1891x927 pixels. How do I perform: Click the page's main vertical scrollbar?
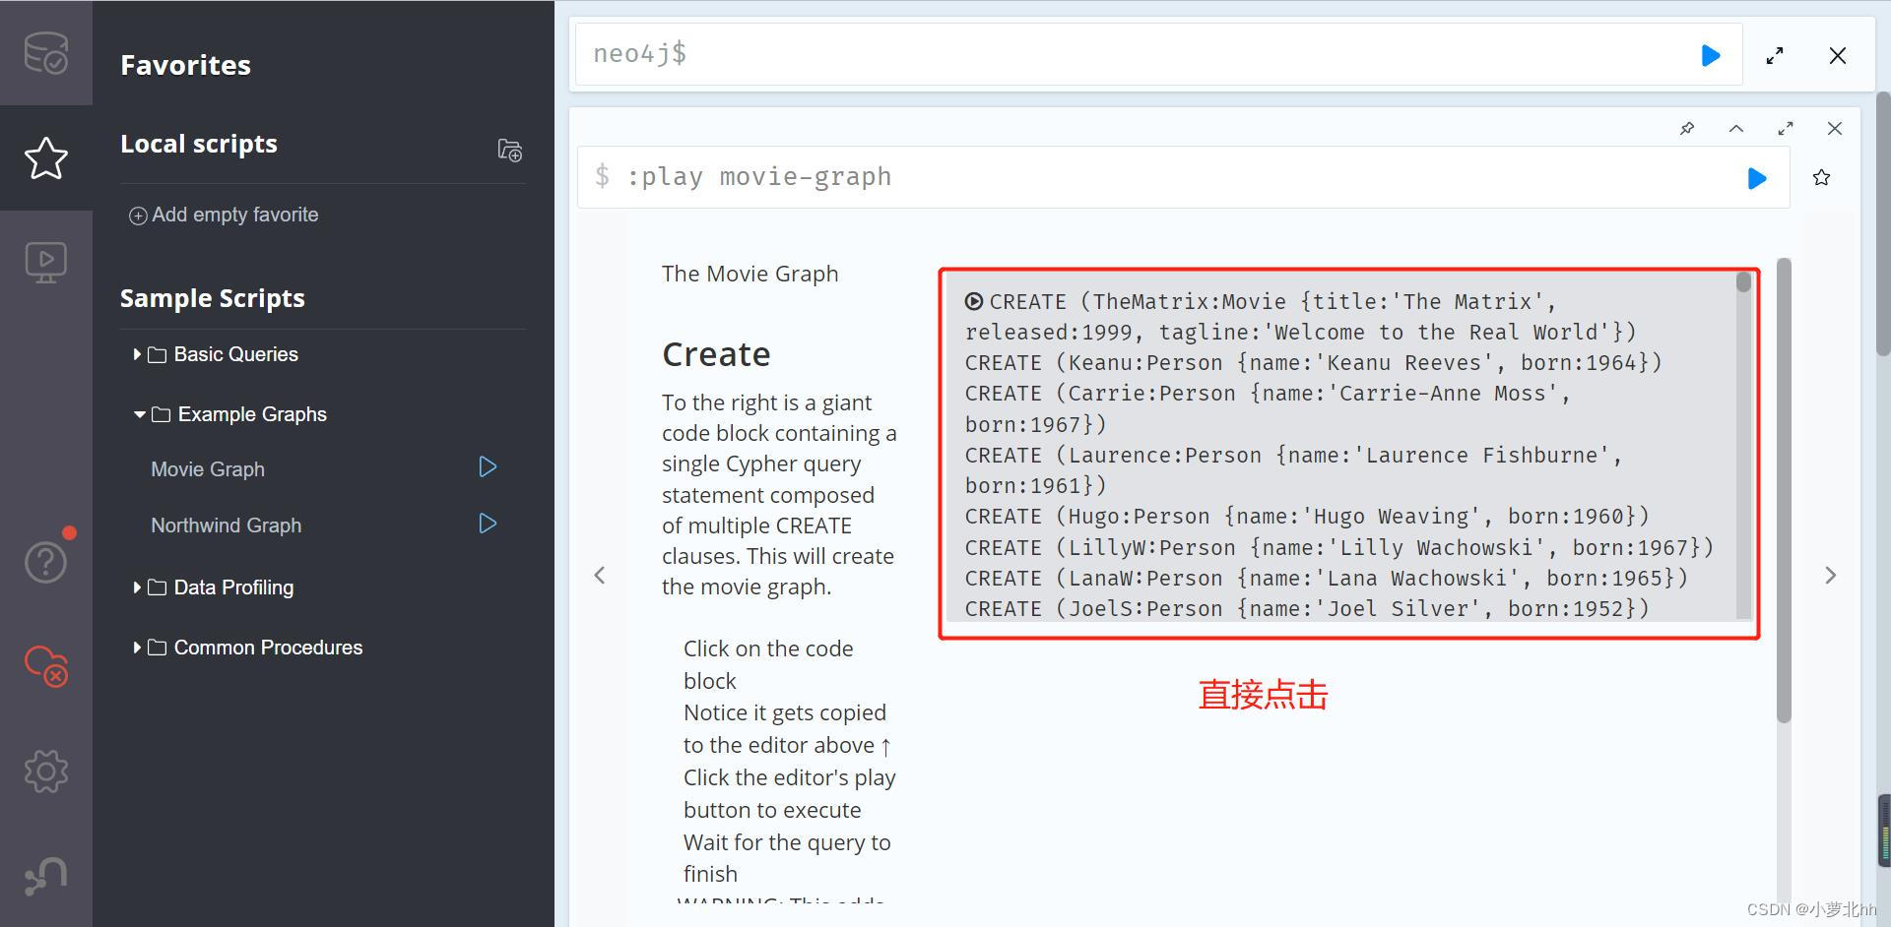pos(1883,223)
